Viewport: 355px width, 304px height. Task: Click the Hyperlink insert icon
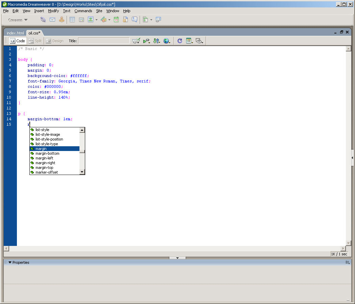[43, 20]
